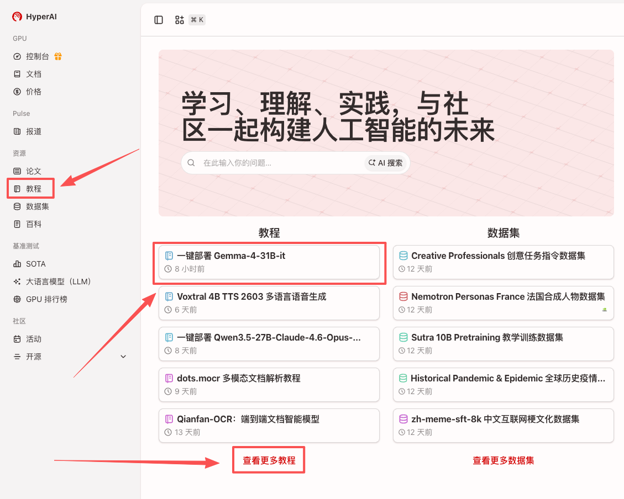Toggle the sidebar panel icon
Image resolution: width=624 pixels, height=499 pixels.
(x=159, y=20)
